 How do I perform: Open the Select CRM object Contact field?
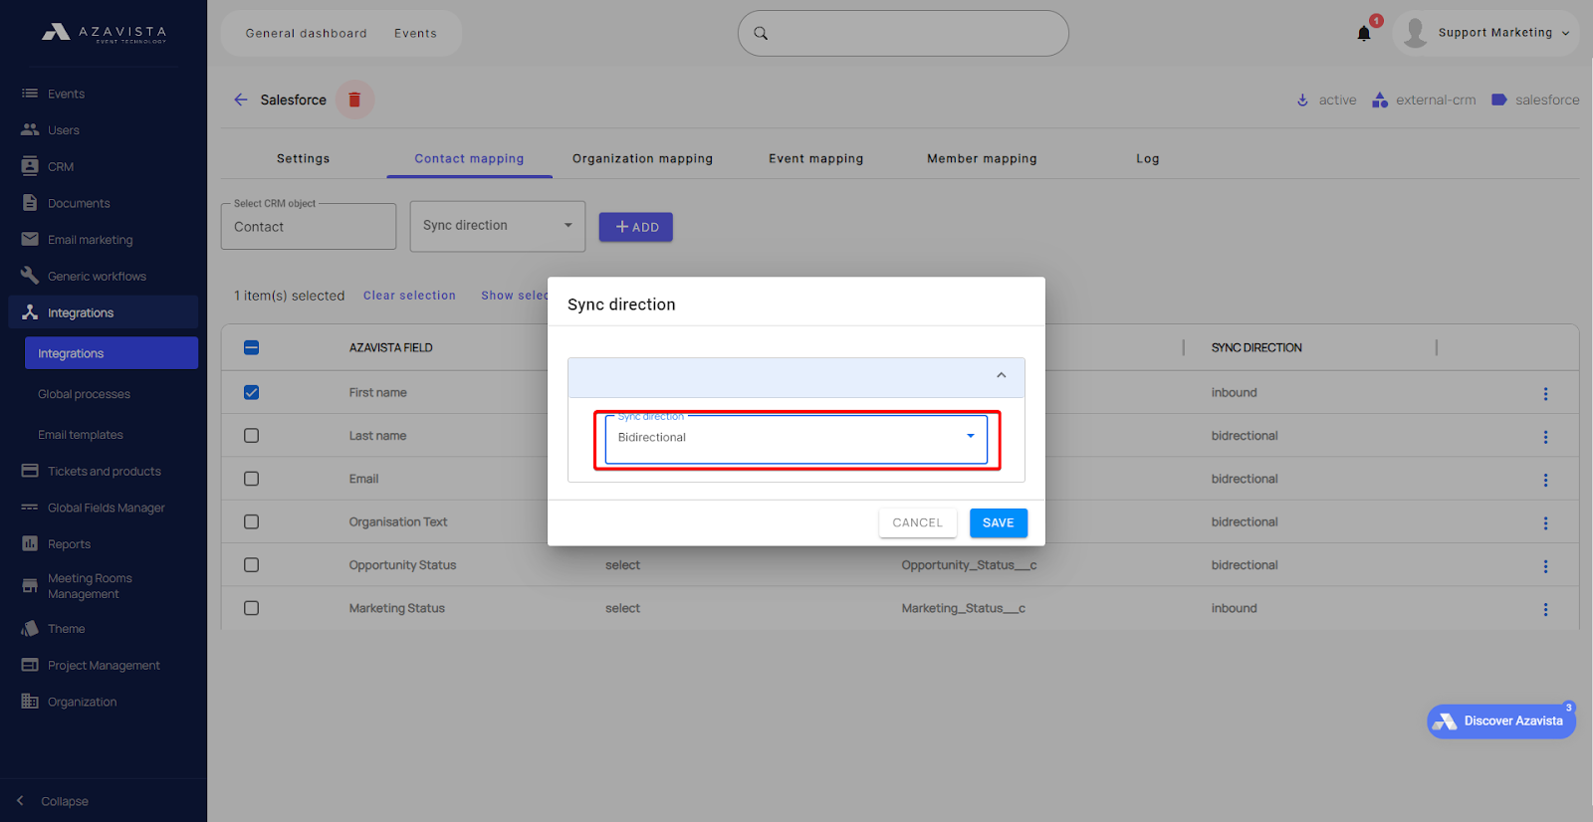coord(309,227)
